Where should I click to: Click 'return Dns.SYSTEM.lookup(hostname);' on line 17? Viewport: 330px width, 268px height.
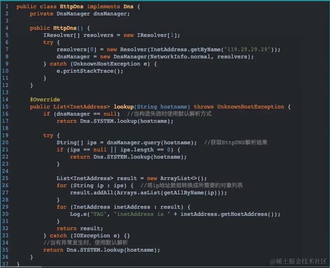click(x=115, y=121)
